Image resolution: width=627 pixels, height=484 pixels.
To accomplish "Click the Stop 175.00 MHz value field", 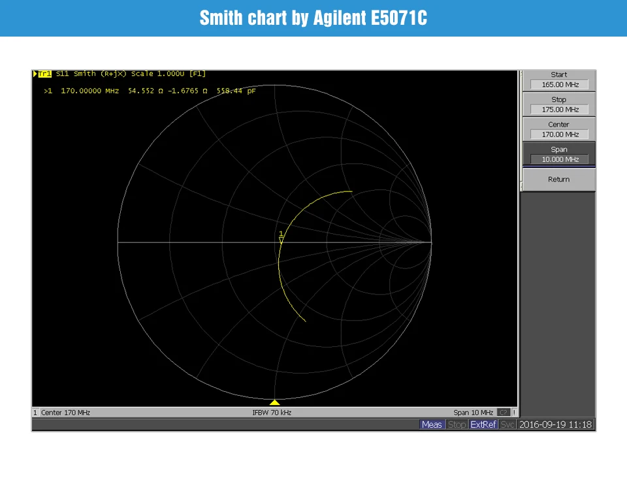I will point(560,109).
